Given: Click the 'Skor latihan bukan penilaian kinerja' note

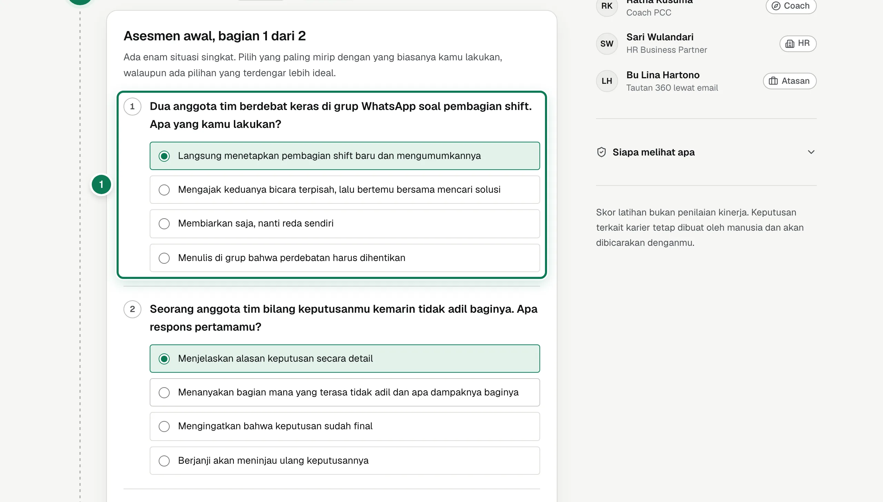Looking at the screenshot, I should 700,228.
